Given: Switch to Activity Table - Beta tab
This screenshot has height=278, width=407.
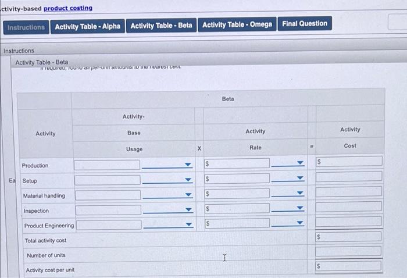Looking at the screenshot, I should 161,26.
